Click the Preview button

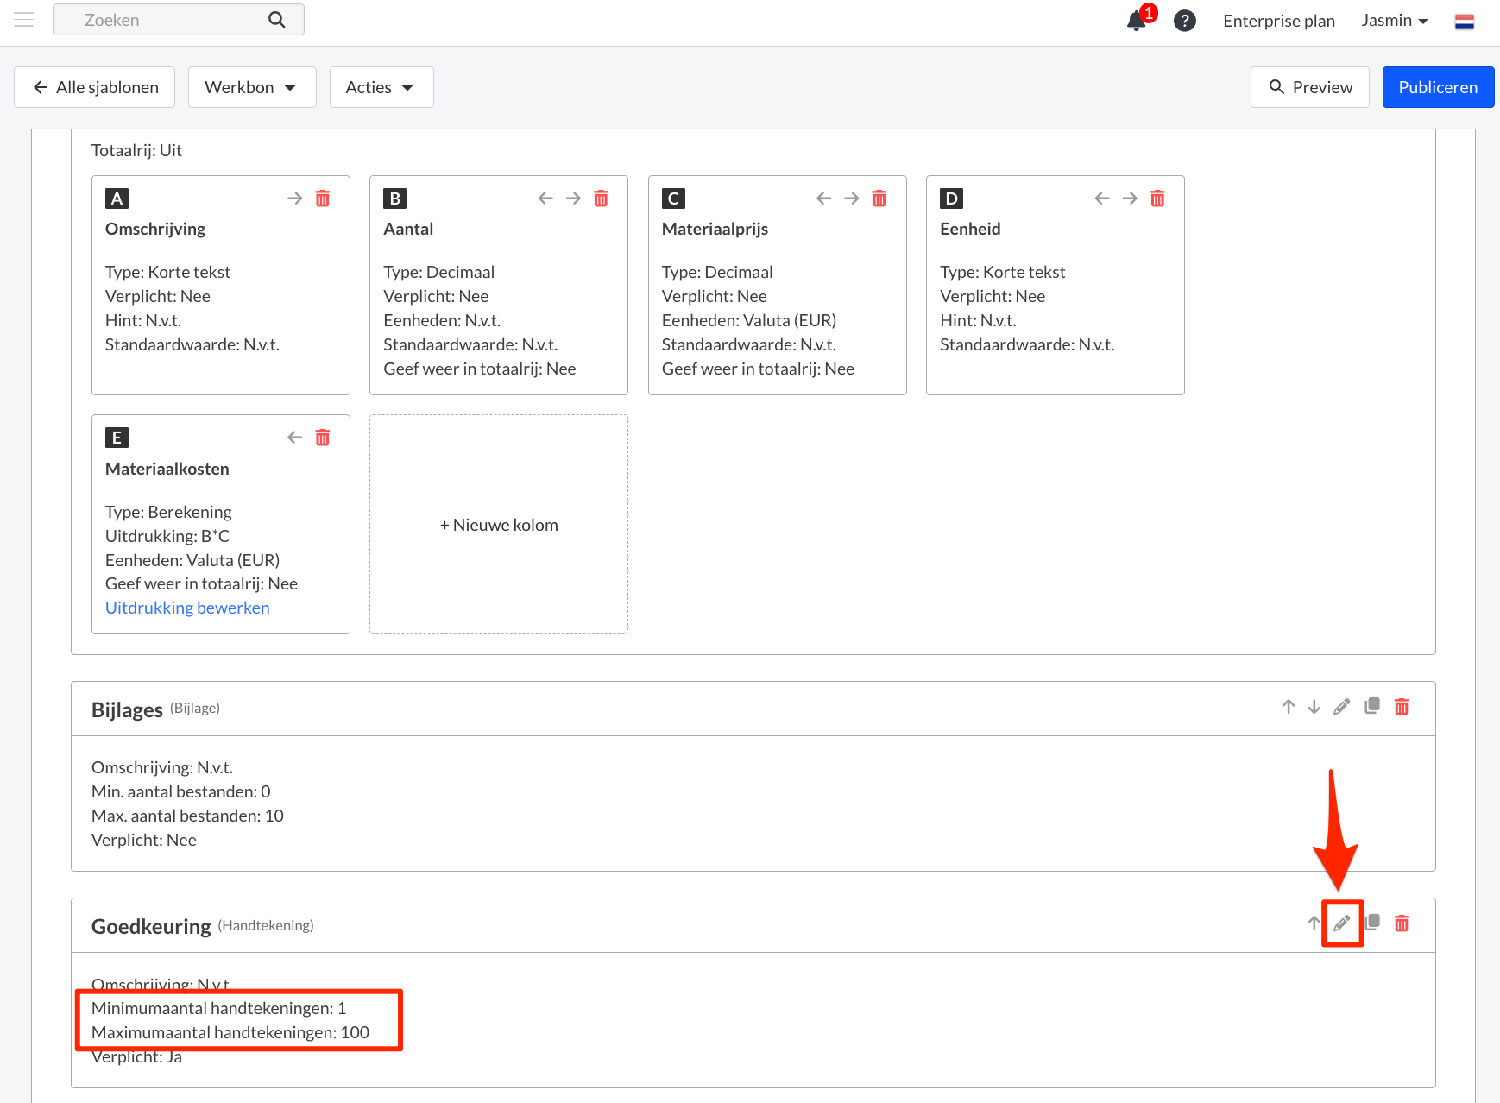point(1310,87)
